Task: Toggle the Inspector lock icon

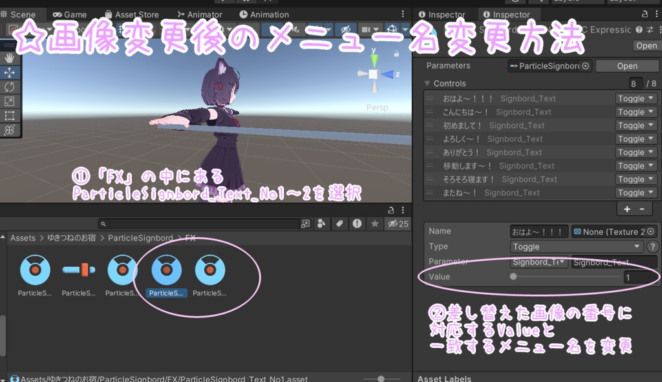Action: (645, 14)
